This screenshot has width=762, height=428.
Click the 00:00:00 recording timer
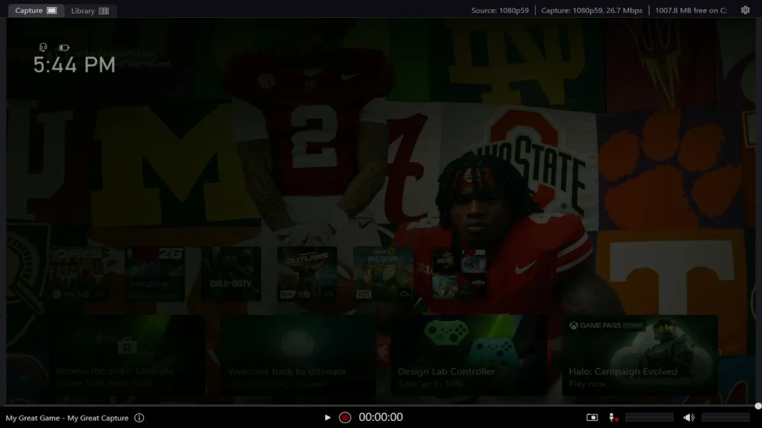pos(381,417)
